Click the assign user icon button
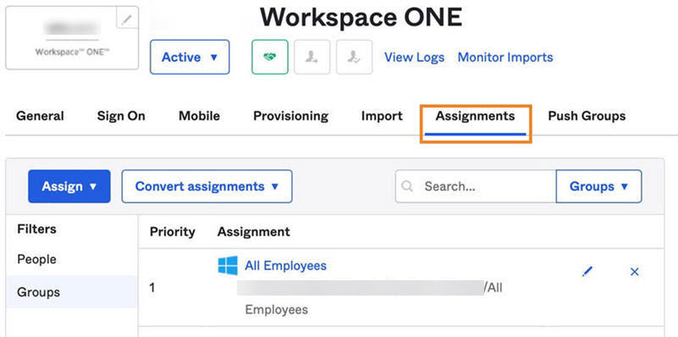678x337 pixels. pos(311,57)
